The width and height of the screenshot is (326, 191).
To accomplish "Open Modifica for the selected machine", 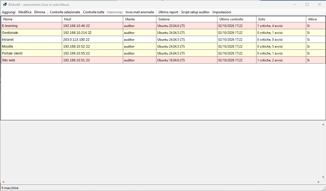I will click(25, 12).
